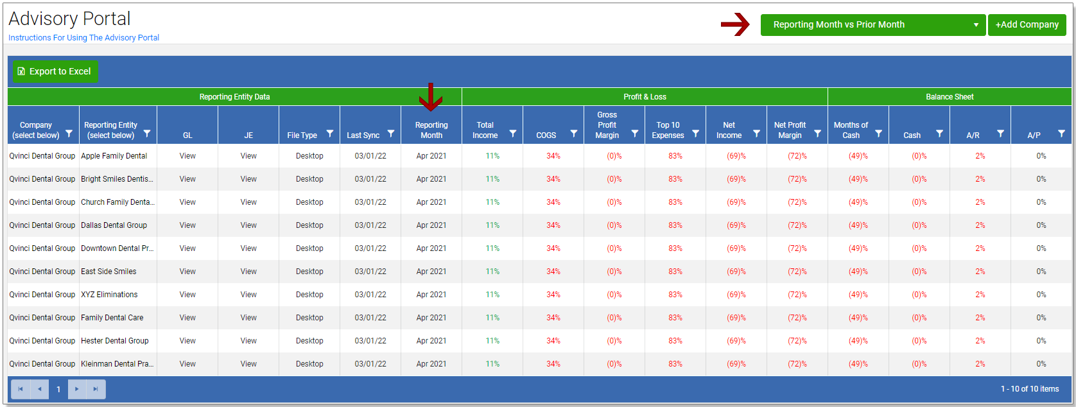Open Instructions For Using The Advisory Portal
The width and height of the screenshot is (1076, 407).
click(83, 38)
